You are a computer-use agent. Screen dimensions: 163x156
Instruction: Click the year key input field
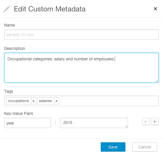28,123
